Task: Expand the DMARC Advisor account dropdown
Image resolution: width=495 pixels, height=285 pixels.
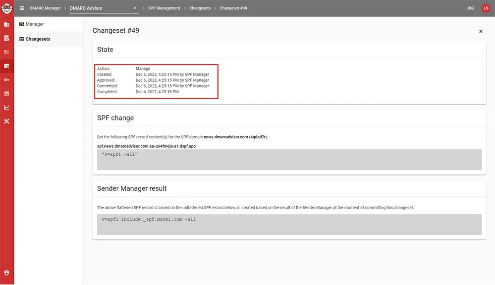Action: point(135,8)
